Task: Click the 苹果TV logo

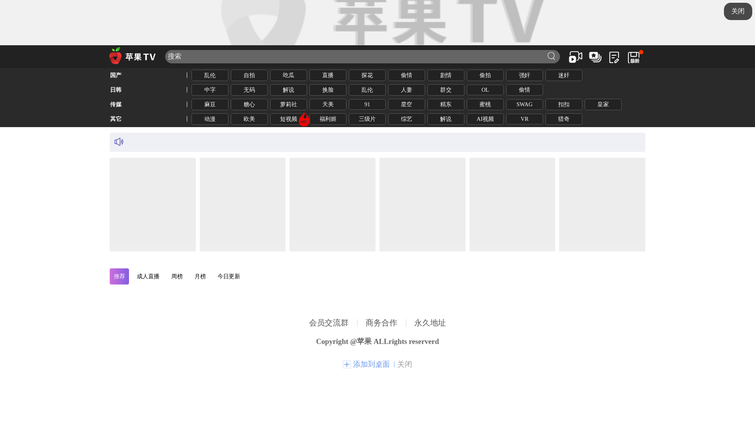Action: point(133,56)
